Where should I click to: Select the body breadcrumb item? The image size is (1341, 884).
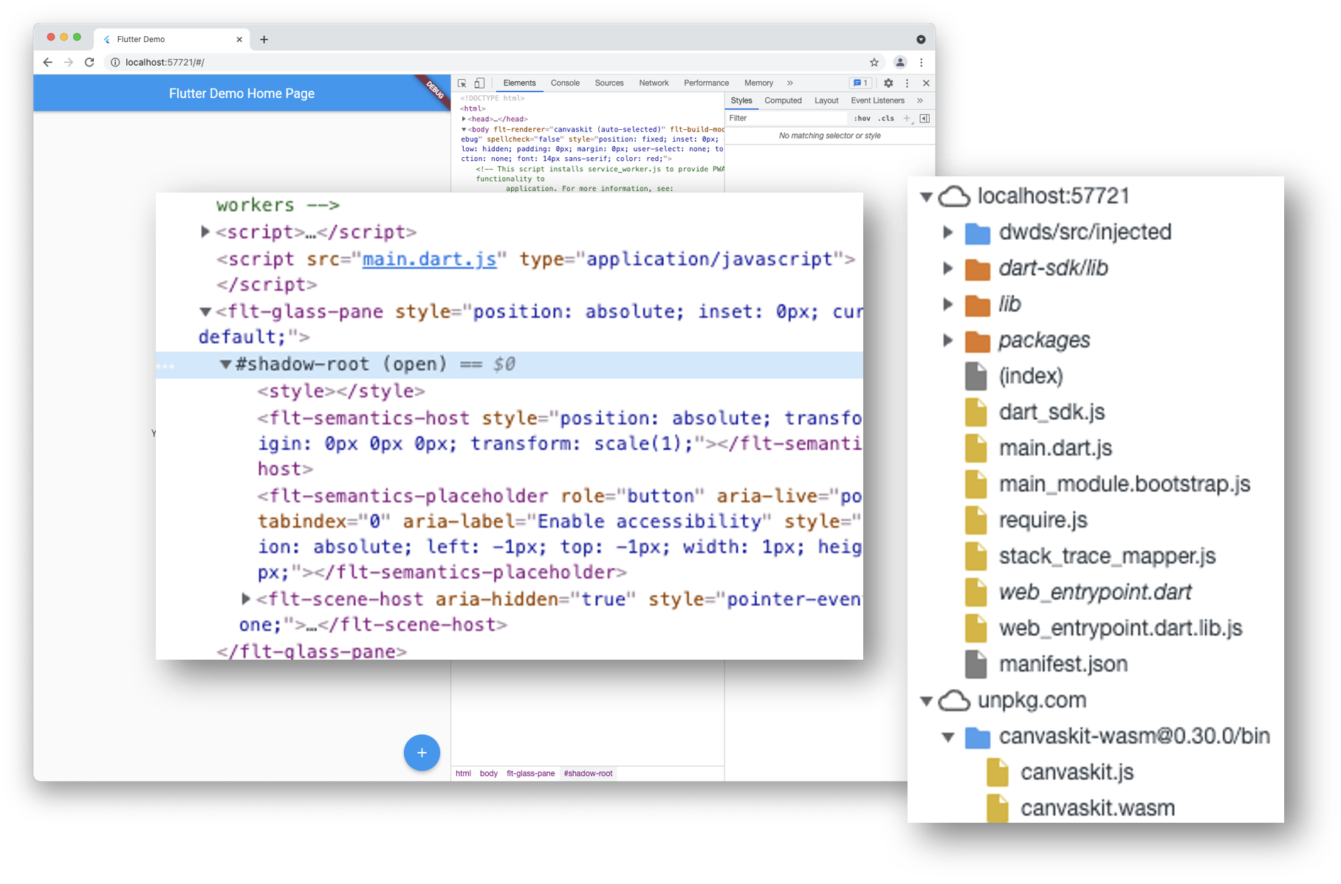point(488,773)
